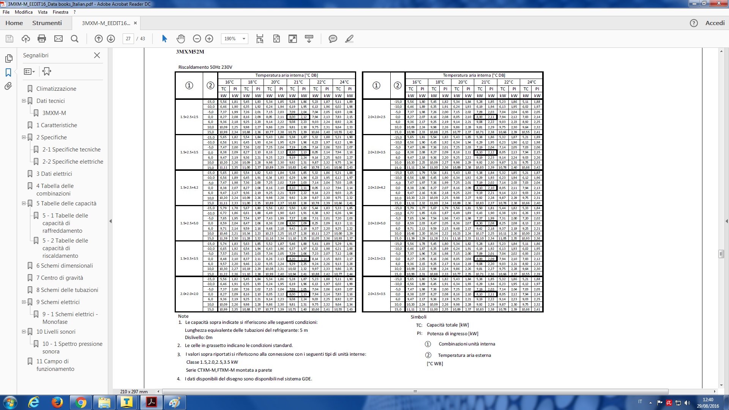Open the Climatizzazione bookmark
Image resolution: width=729 pixels, height=410 pixels.
point(56,89)
